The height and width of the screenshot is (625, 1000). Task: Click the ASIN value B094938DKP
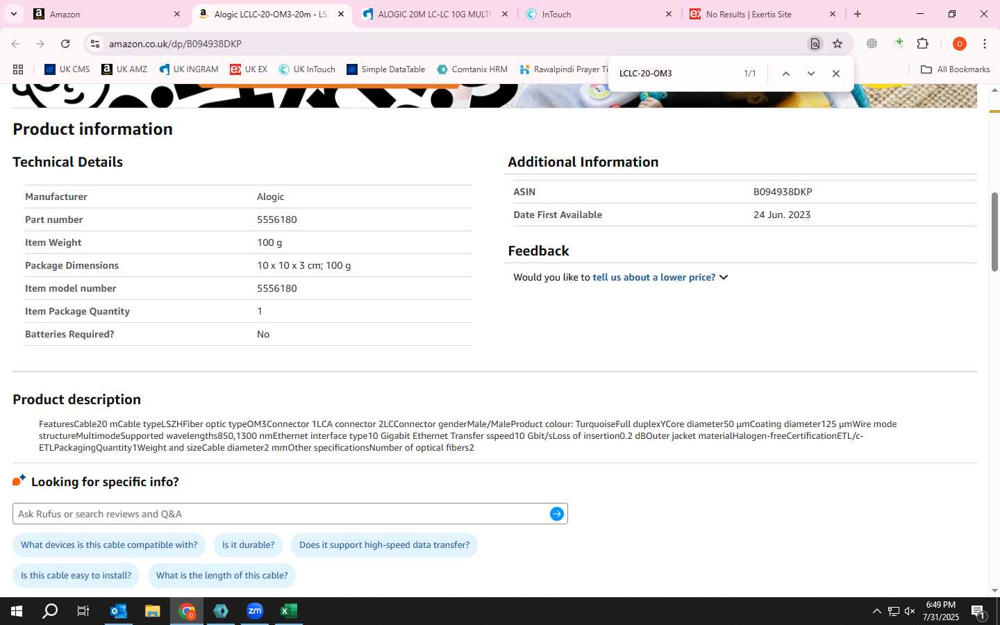(783, 192)
